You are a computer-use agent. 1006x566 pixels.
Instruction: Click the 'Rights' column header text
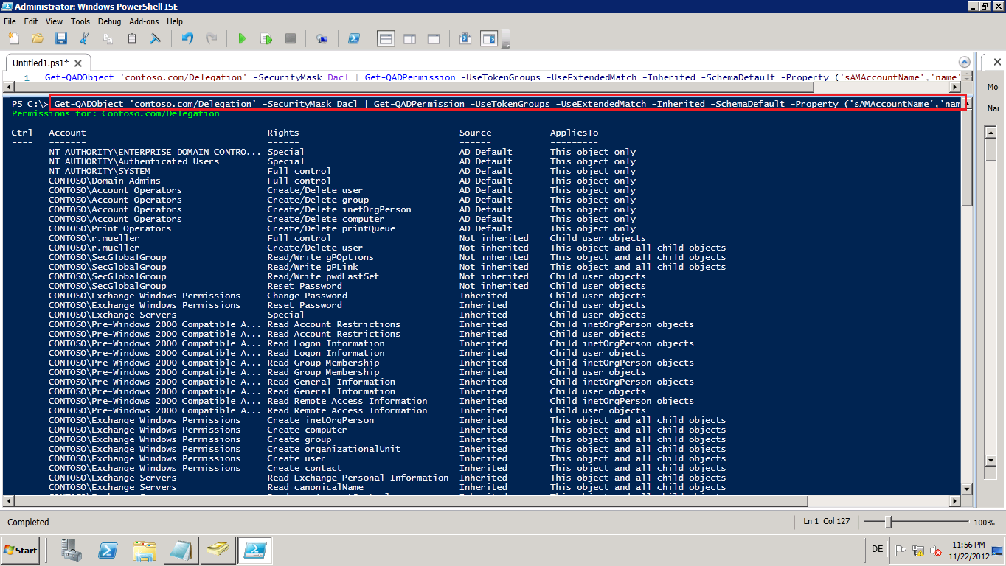click(x=283, y=133)
